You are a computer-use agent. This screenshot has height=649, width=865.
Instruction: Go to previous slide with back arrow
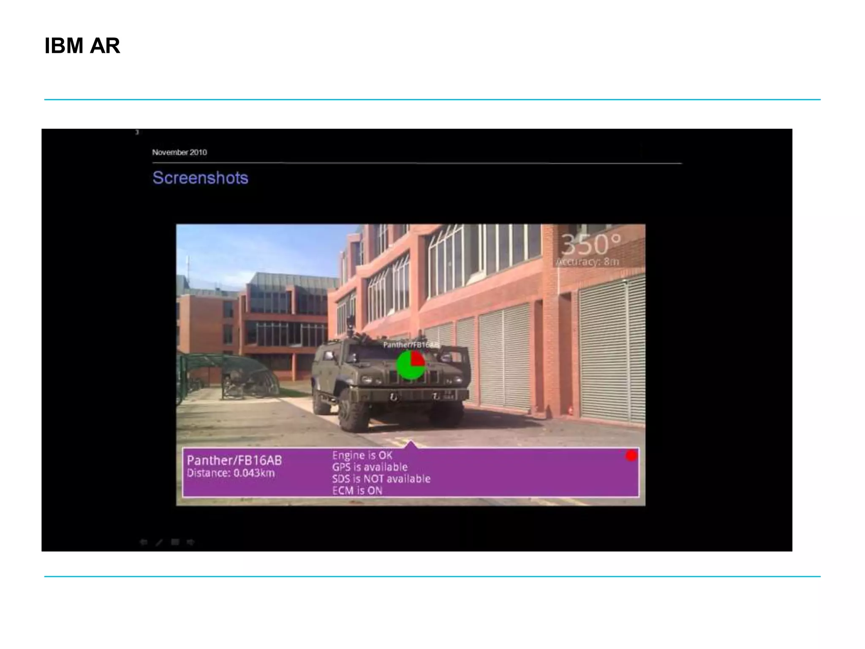[x=144, y=542]
